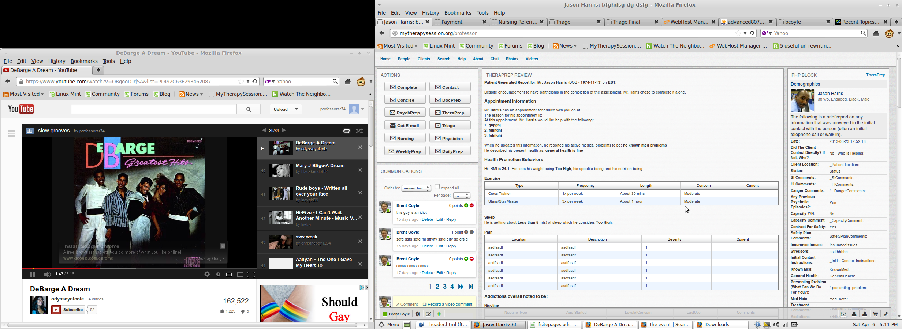Dislike the DeBarge A Dream video
This screenshot has height=329, width=902.
(x=245, y=311)
